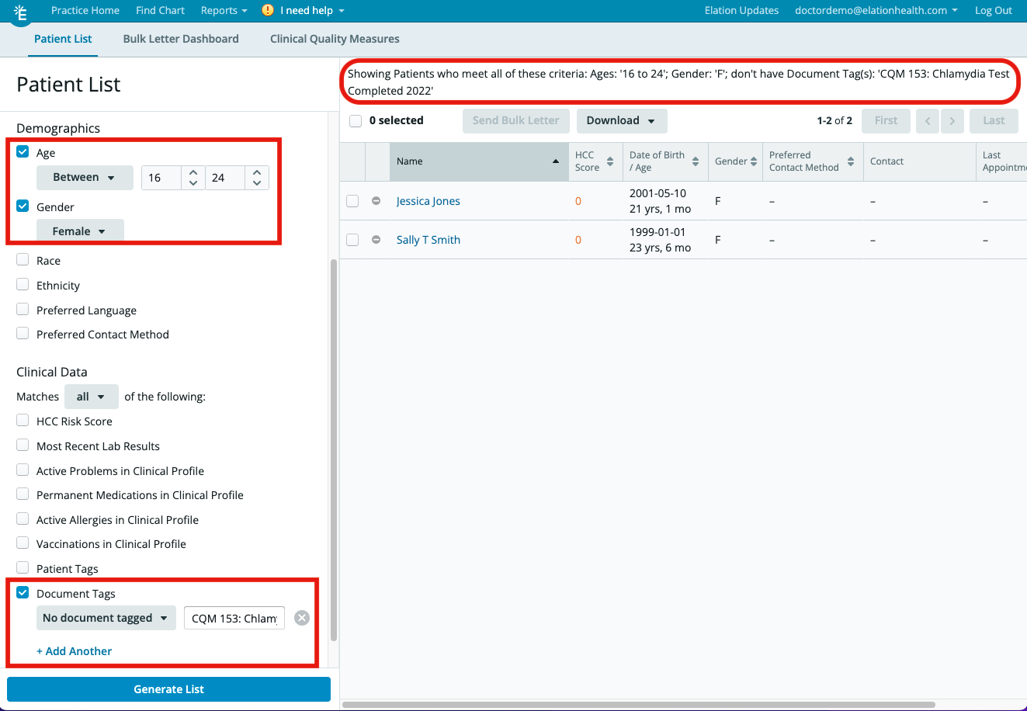Uncheck the Document Tags filter checkbox
Viewport: 1027px width, 711px height.
coord(23,593)
